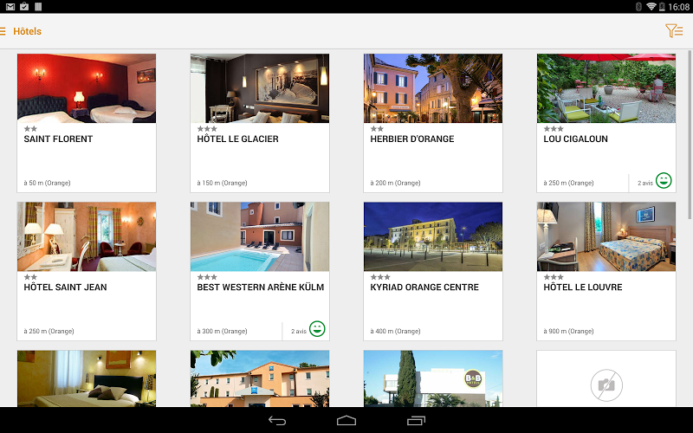Open the filter options icon
693x433 pixels.
click(x=675, y=30)
